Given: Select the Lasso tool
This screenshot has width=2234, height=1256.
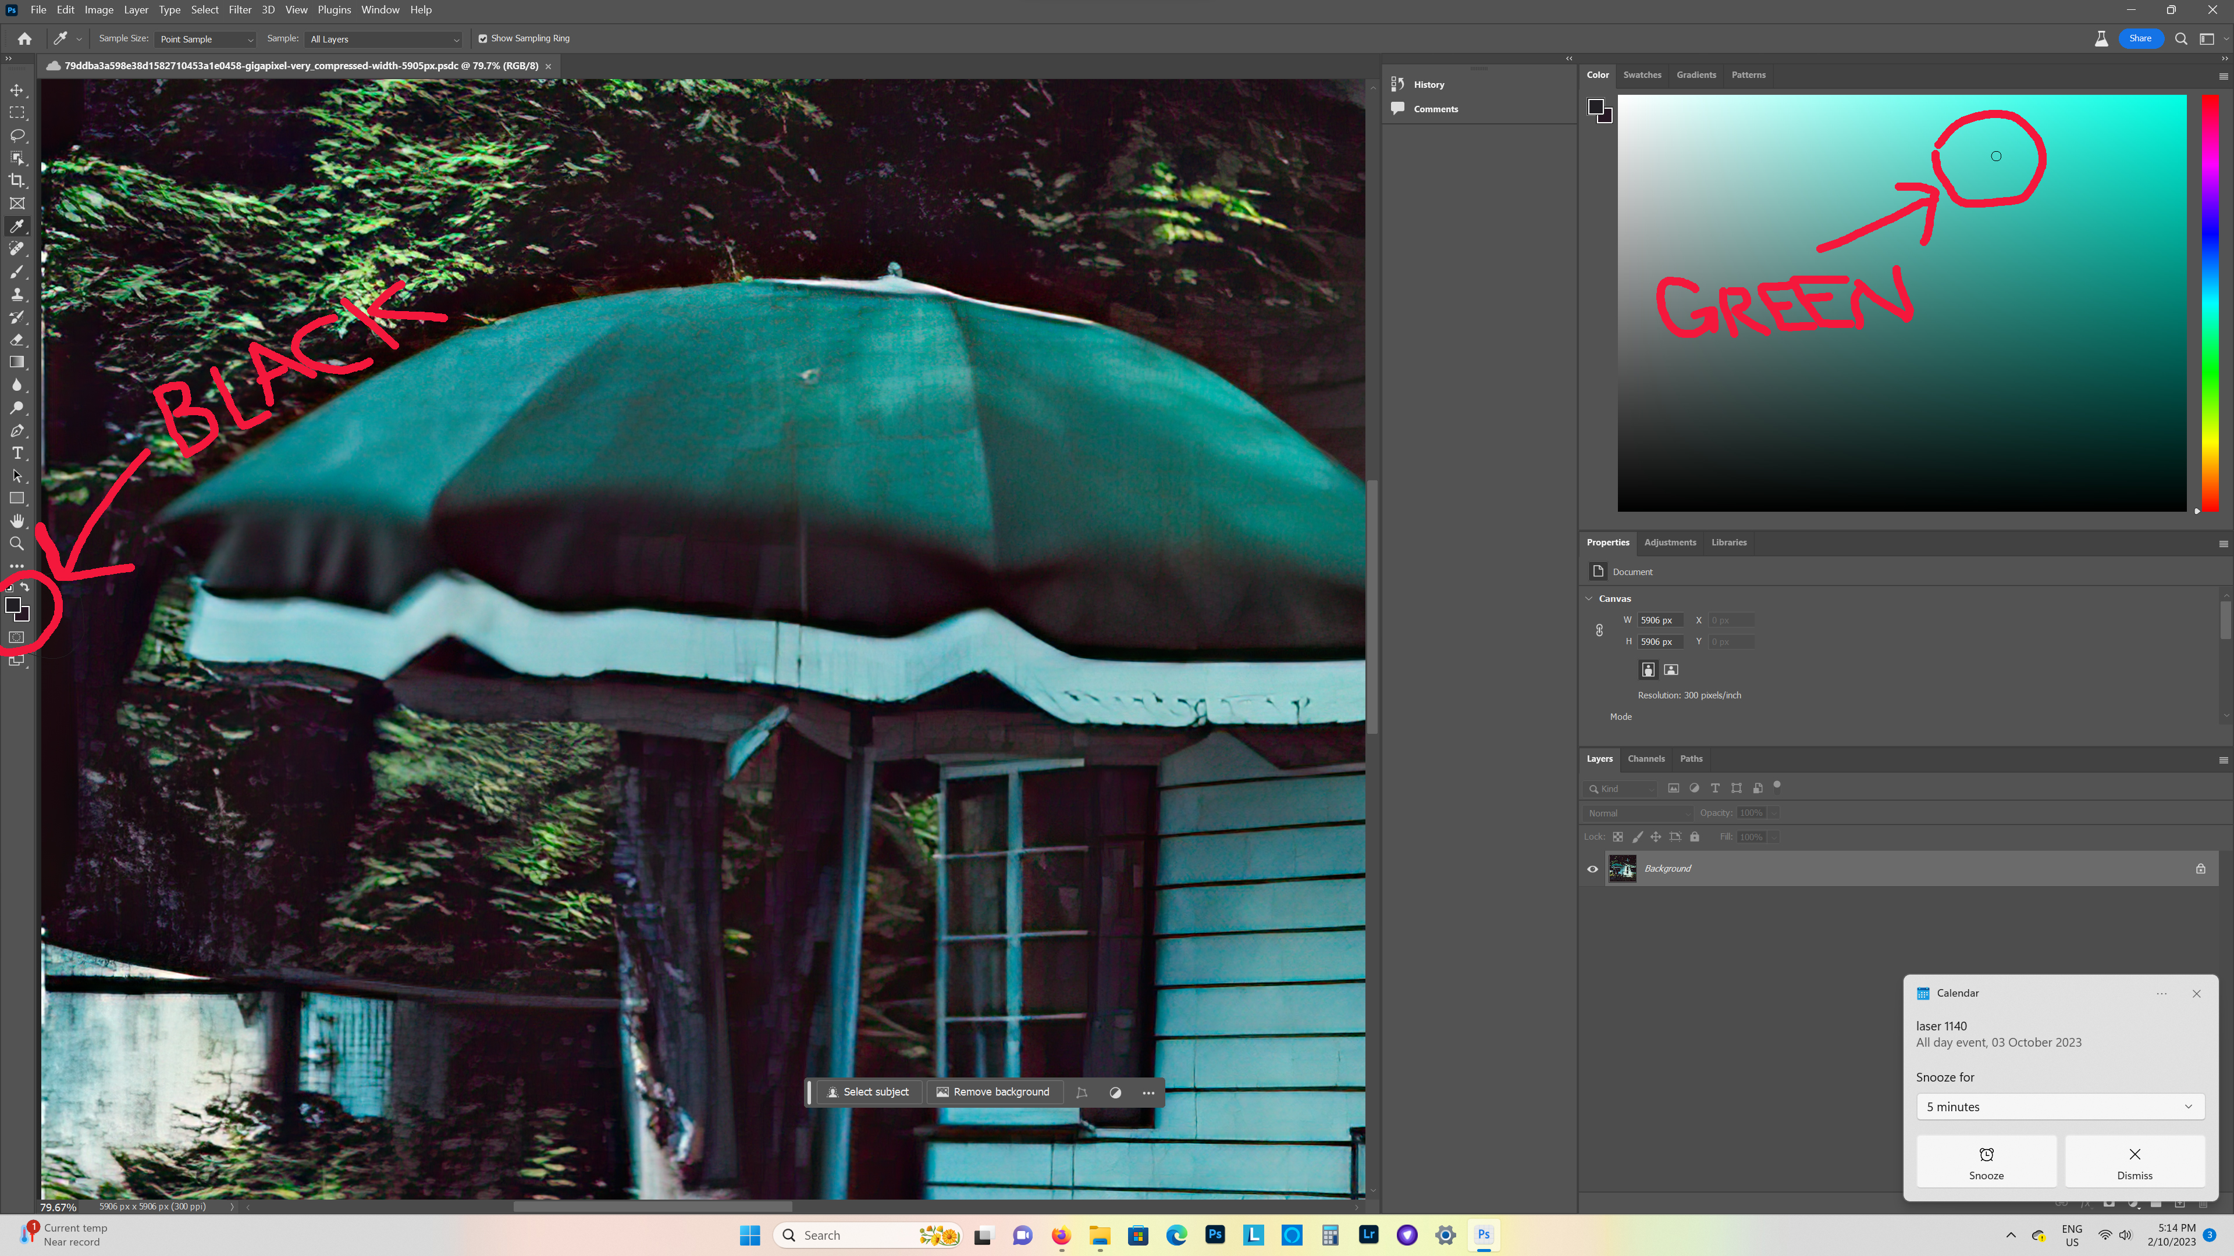Looking at the screenshot, I should (17, 135).
